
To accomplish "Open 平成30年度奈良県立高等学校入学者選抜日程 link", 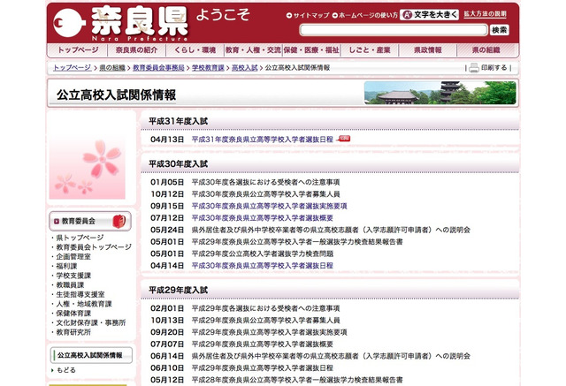I will click(x=262, y=266).
